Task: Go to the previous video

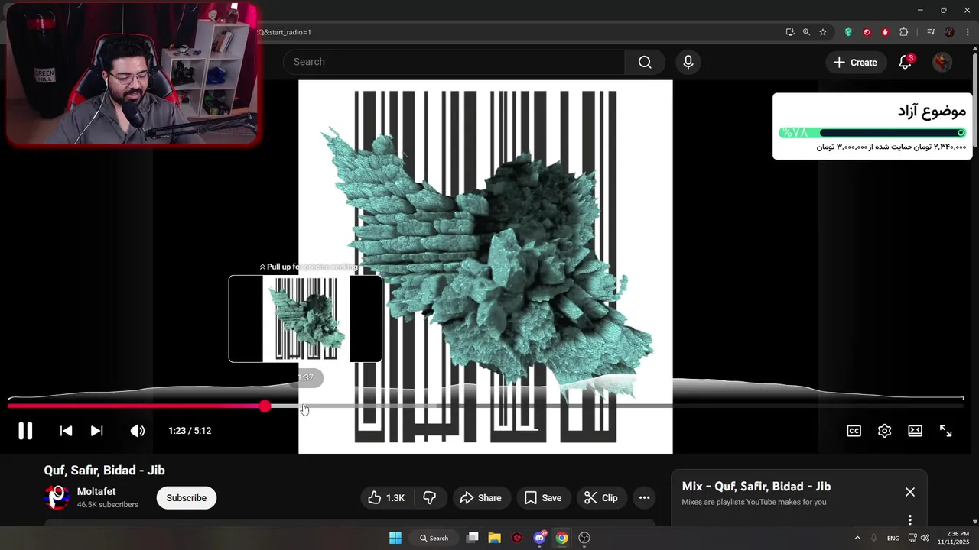Action: click(67, 431)
